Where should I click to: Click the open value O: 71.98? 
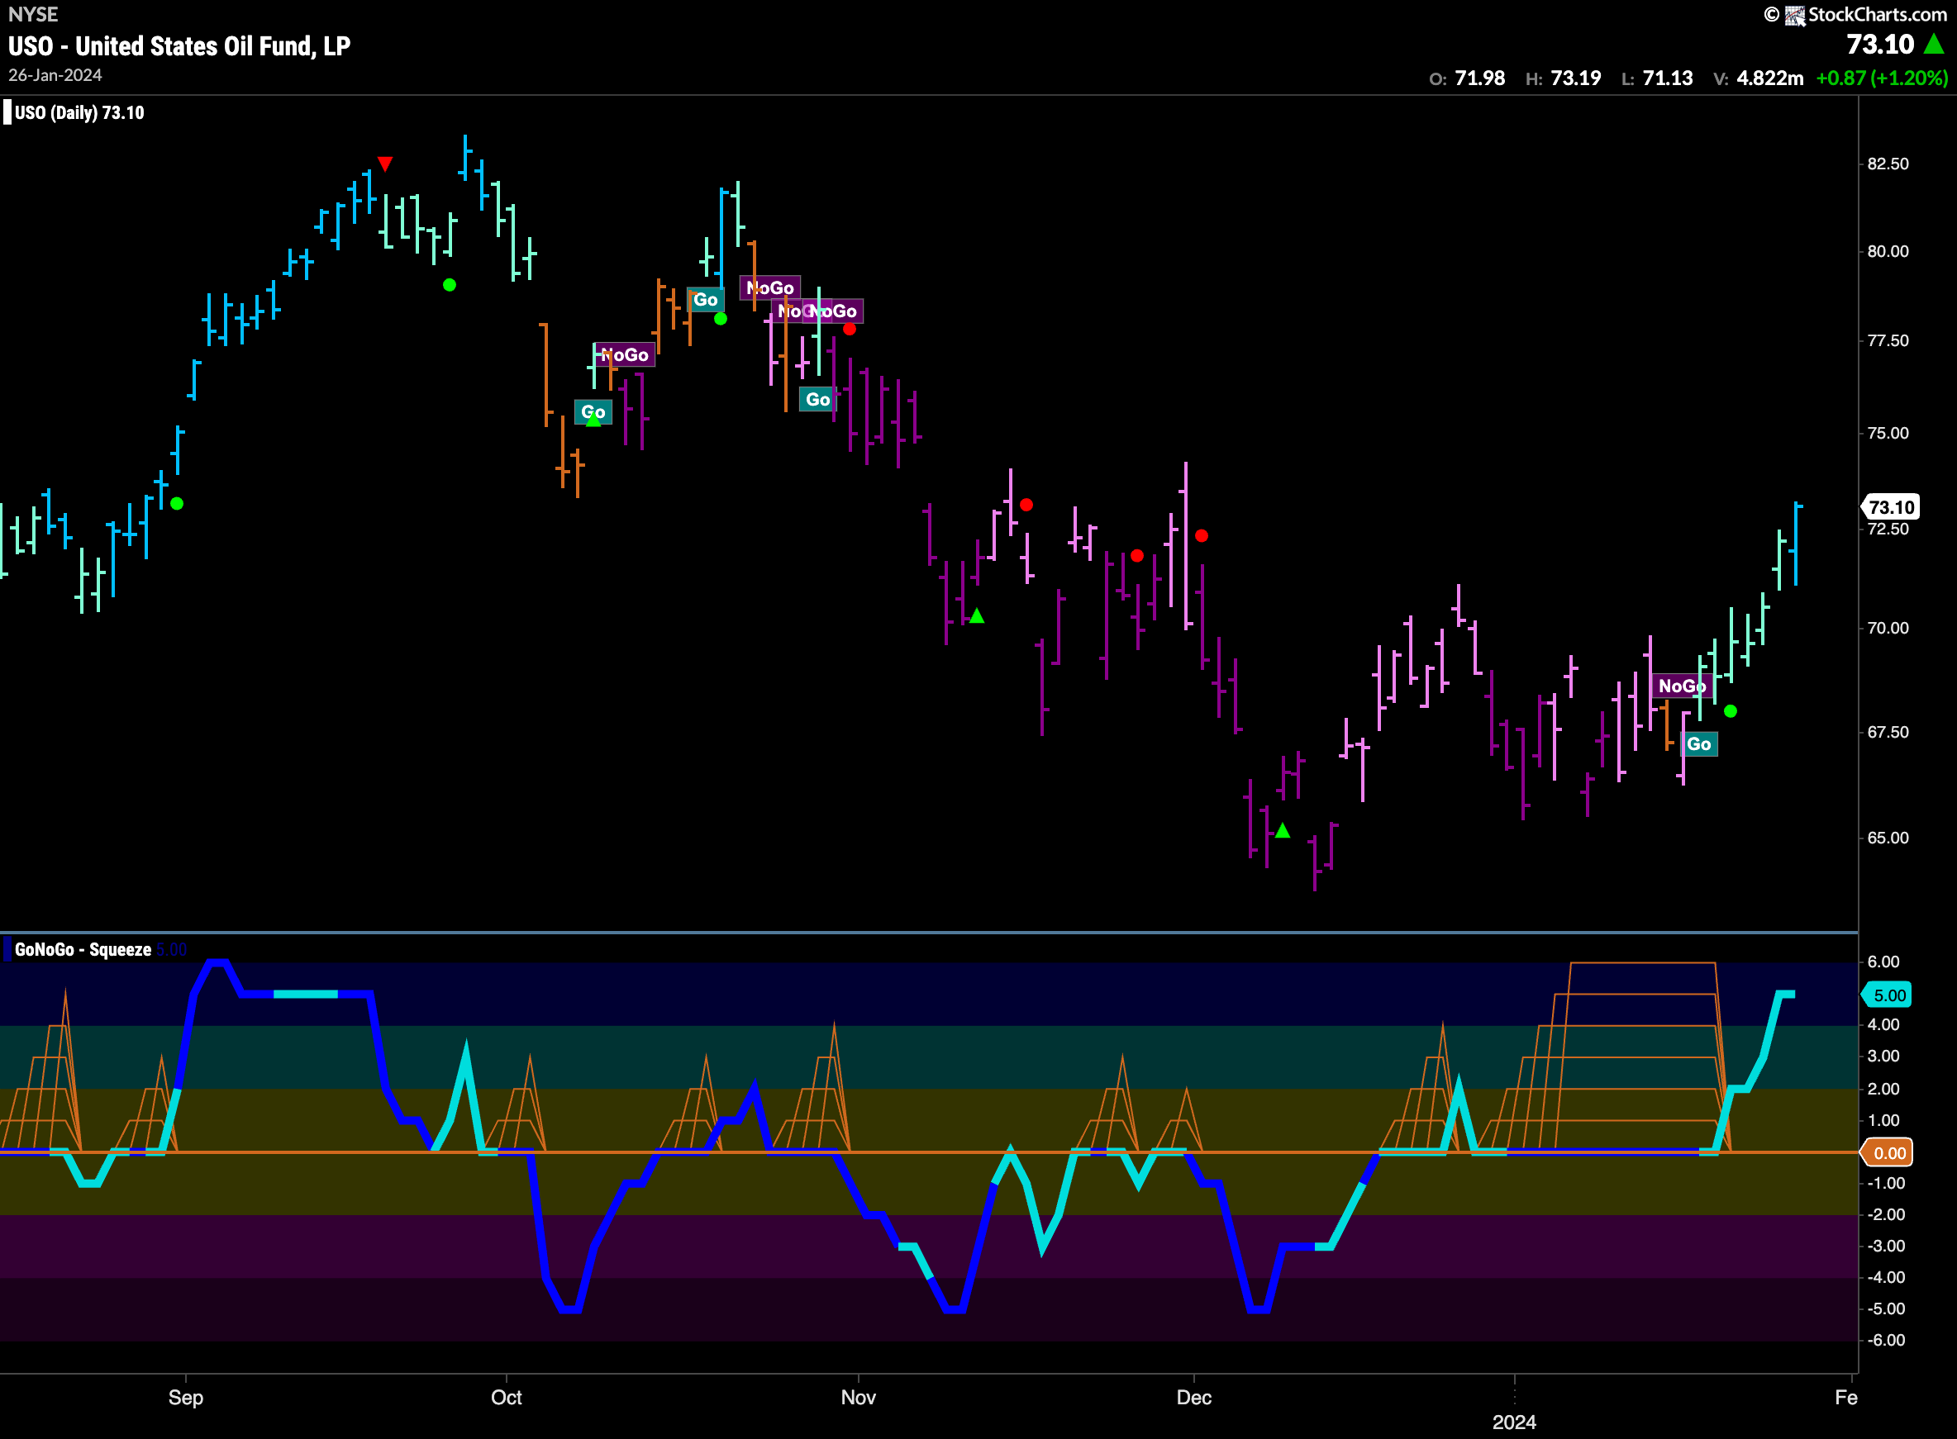(x=1467, y=78)
